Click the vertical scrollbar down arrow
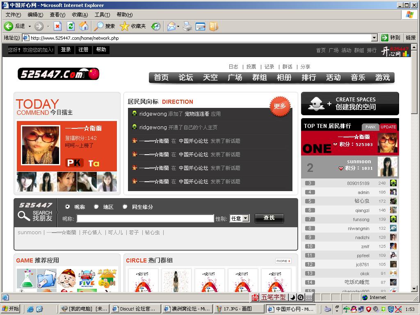 414,288
